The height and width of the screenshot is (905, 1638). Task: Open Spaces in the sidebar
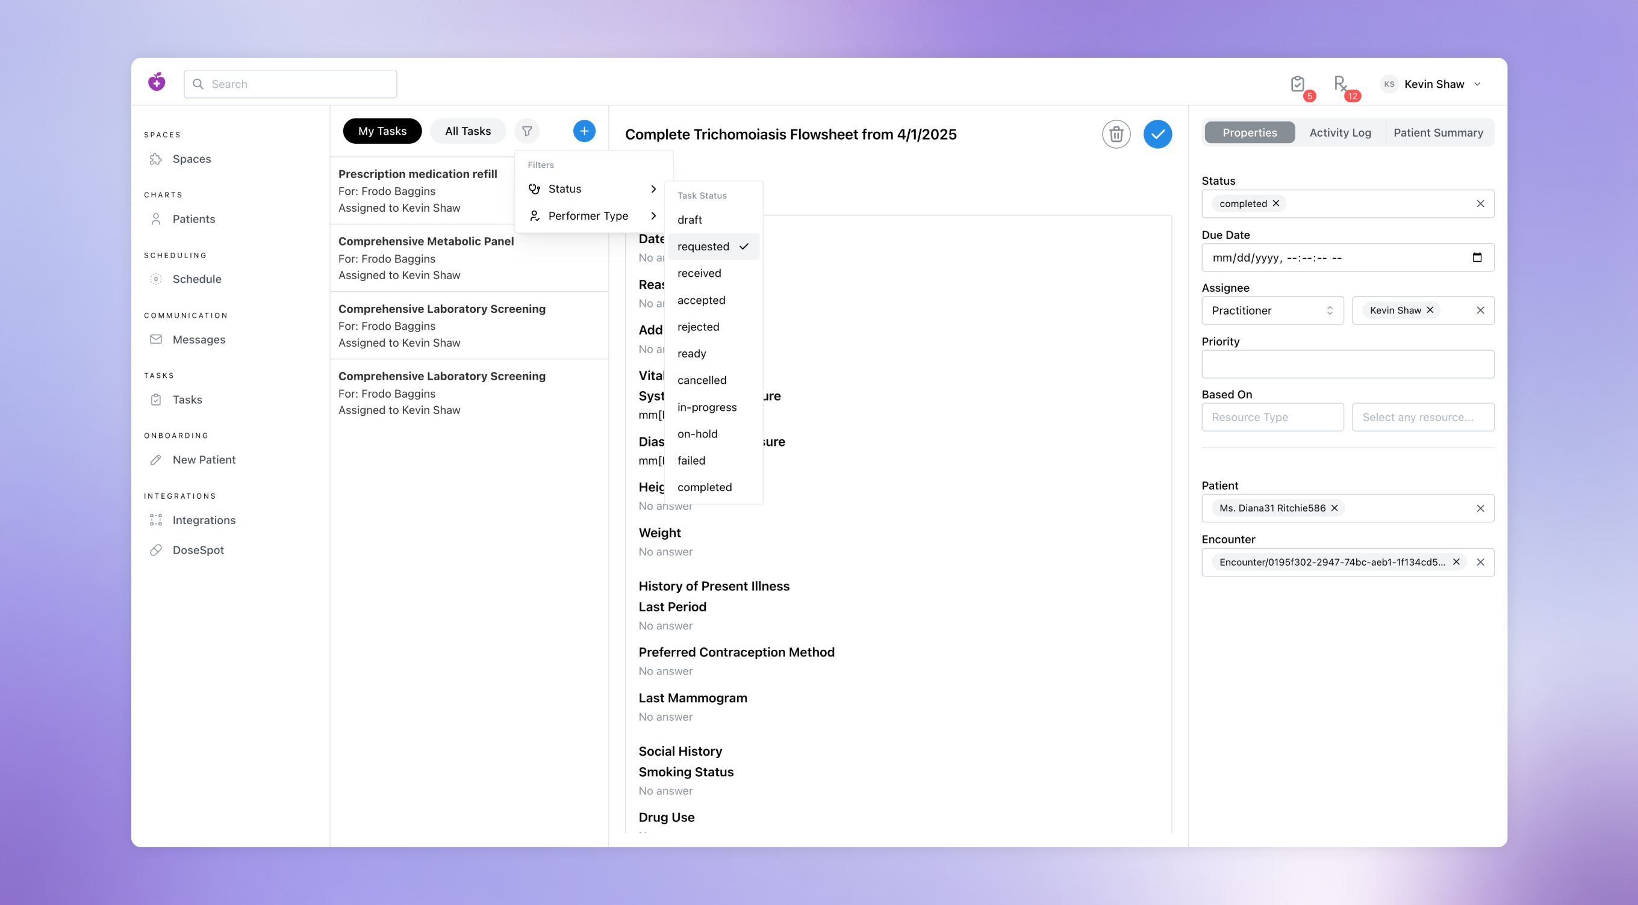point(192,159)
